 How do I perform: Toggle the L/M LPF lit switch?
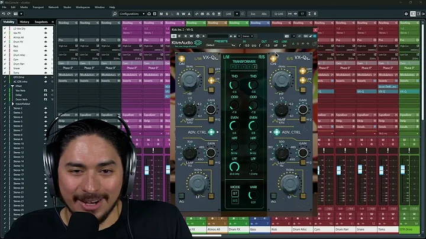pos(211,80)
